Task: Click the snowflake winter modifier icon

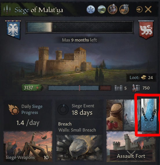Action: pyautogui.click(x=91, y=10)
